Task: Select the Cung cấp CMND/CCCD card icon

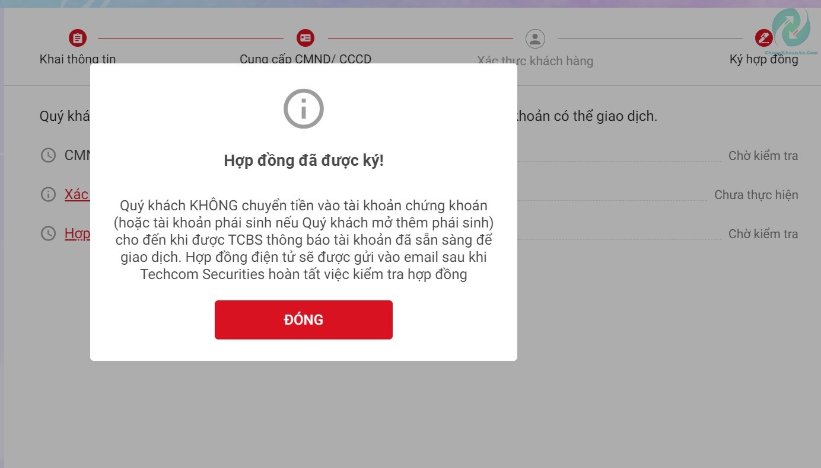Action: click(306, 37)
